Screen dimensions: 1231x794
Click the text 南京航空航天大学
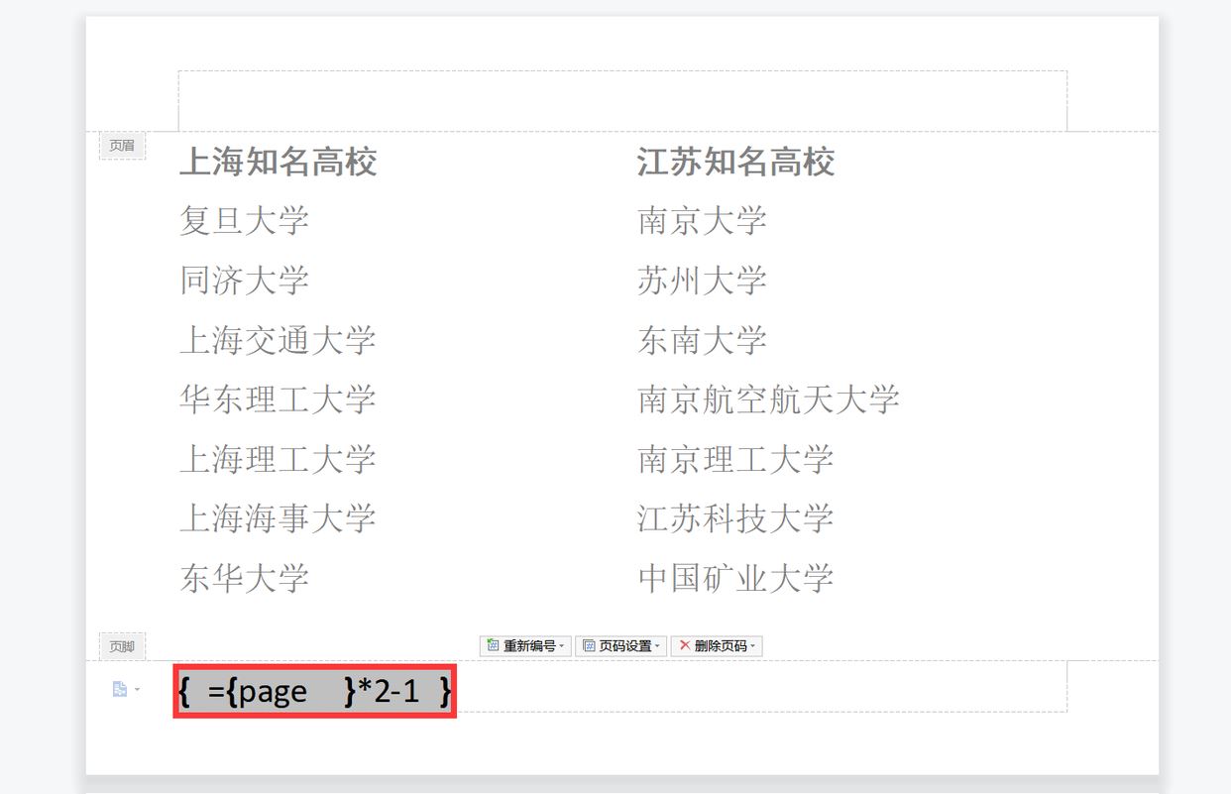pos(768,399)
